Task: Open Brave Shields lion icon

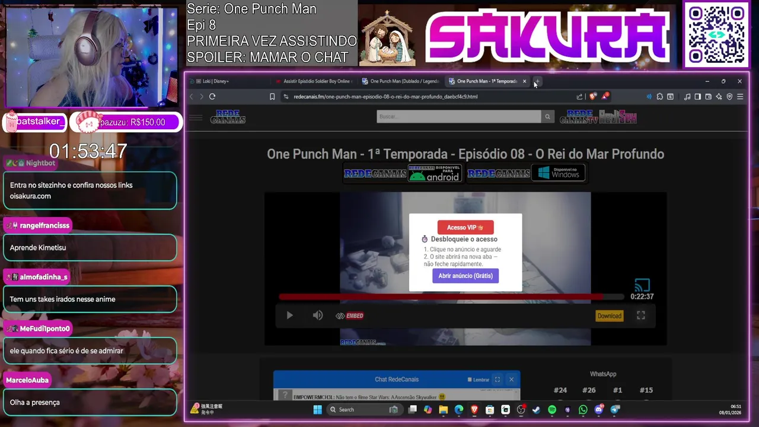Action: click(592, 97)
